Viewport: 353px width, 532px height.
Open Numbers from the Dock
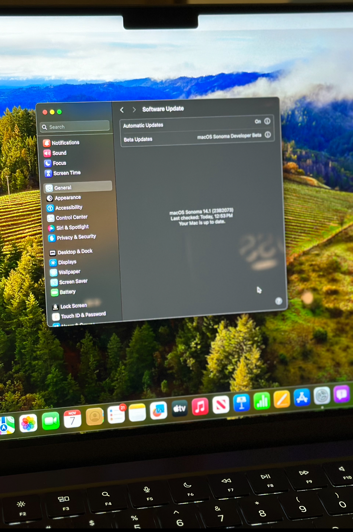pyautogui.click(x=262, y=401)
